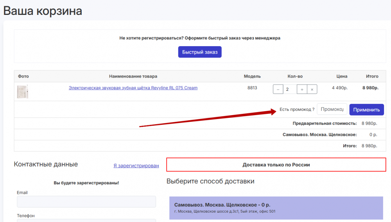The image size is (391, 222).
Task: Focus the Email input field
Action: 86,202
